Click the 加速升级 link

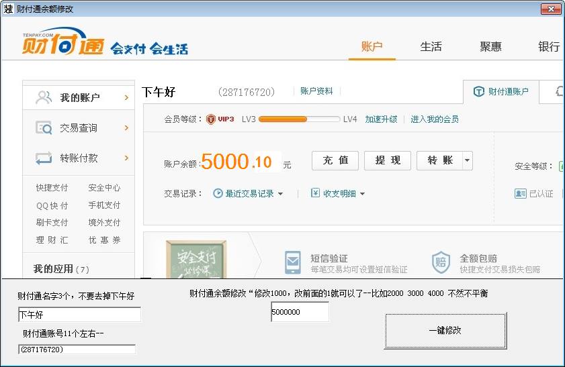[x=381, y=119]
